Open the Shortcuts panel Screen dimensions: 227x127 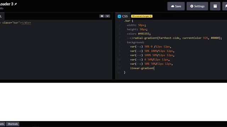(13, 124)
